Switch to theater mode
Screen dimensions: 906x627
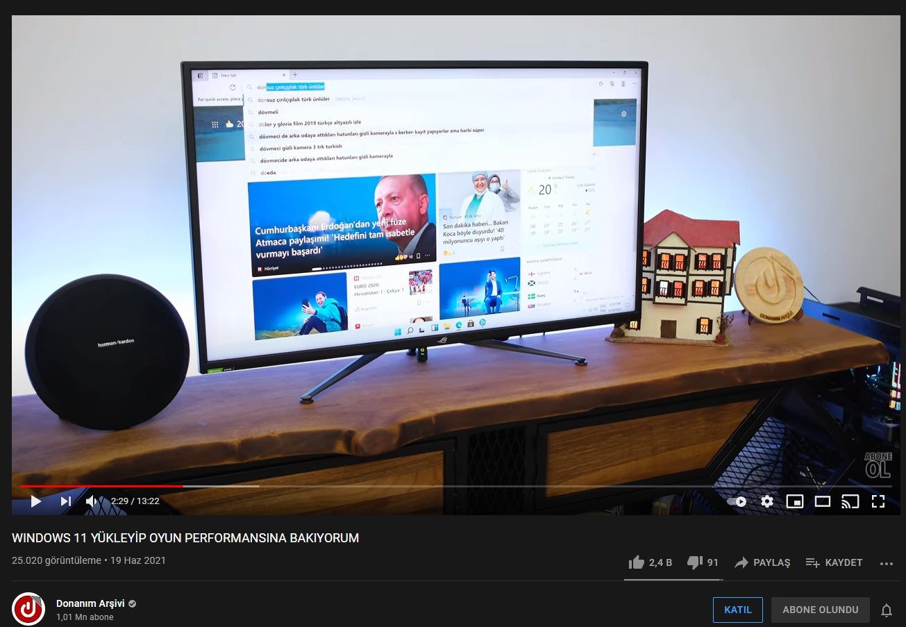[x=823, y=501]
